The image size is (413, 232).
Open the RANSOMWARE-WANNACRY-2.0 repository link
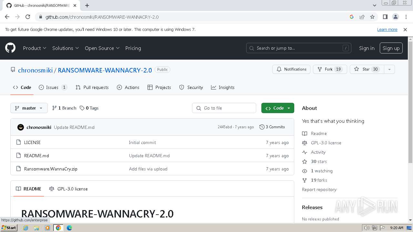pyautogui.click(x=105, y=70)
